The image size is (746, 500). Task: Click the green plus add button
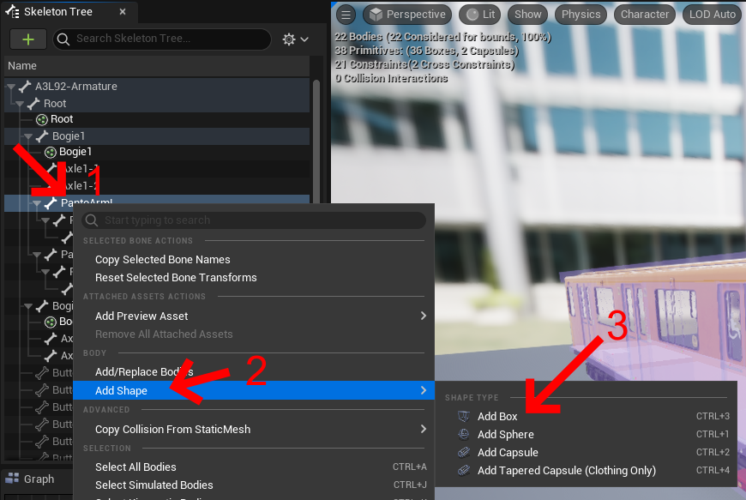coord(28,39)
